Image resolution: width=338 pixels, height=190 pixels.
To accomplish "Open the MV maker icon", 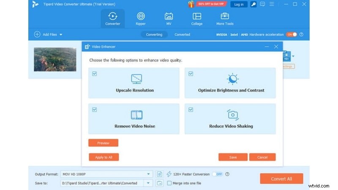I will (169, 16).
